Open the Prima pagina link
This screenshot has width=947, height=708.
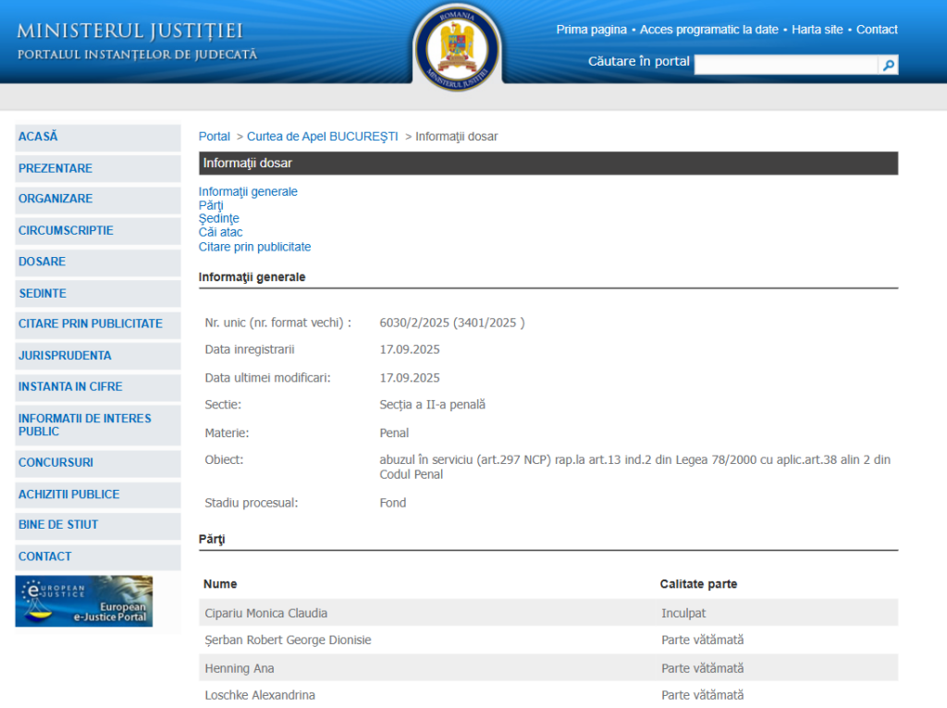[591, 30]
